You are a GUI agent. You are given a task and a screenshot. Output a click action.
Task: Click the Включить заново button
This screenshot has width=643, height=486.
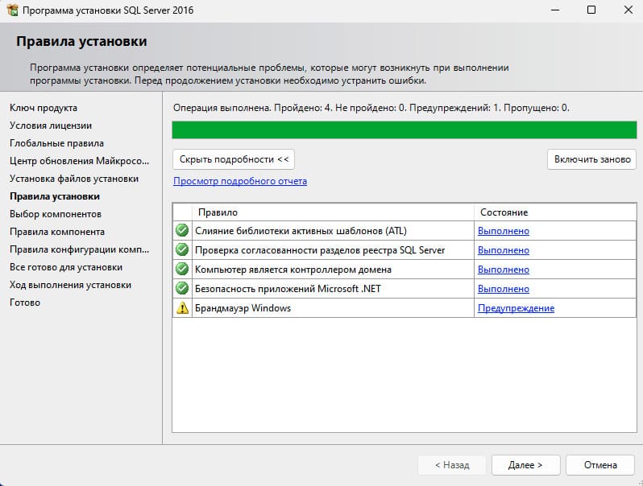591,159
